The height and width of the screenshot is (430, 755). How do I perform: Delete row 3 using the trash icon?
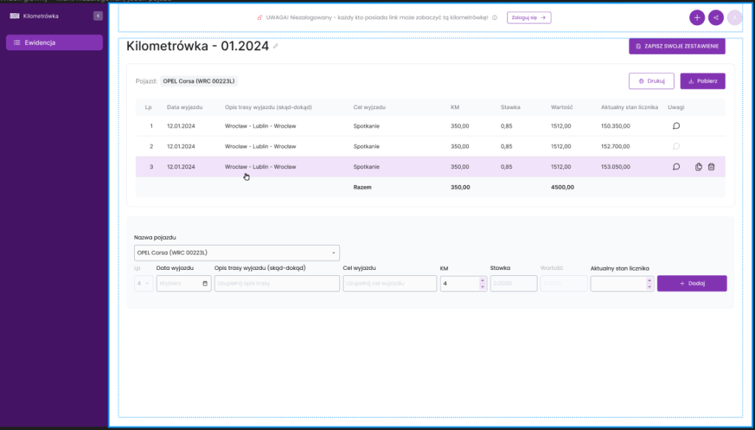click(711, 167)
